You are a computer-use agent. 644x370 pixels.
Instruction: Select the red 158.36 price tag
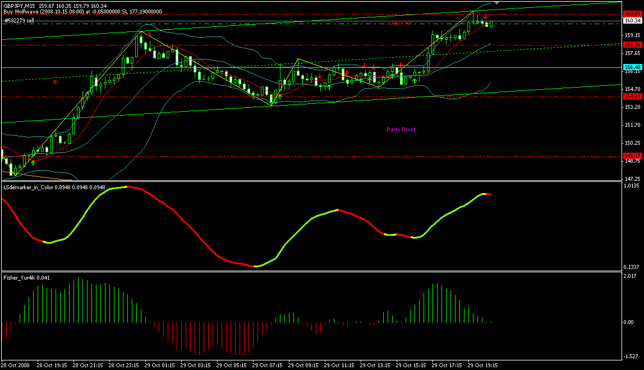[632, 44]
